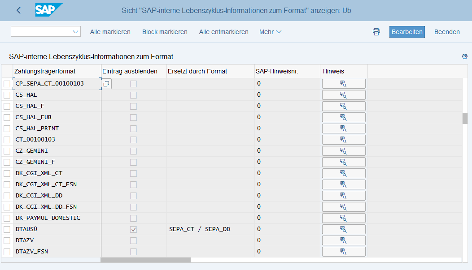Open the command field dropdown

[75, 32]
